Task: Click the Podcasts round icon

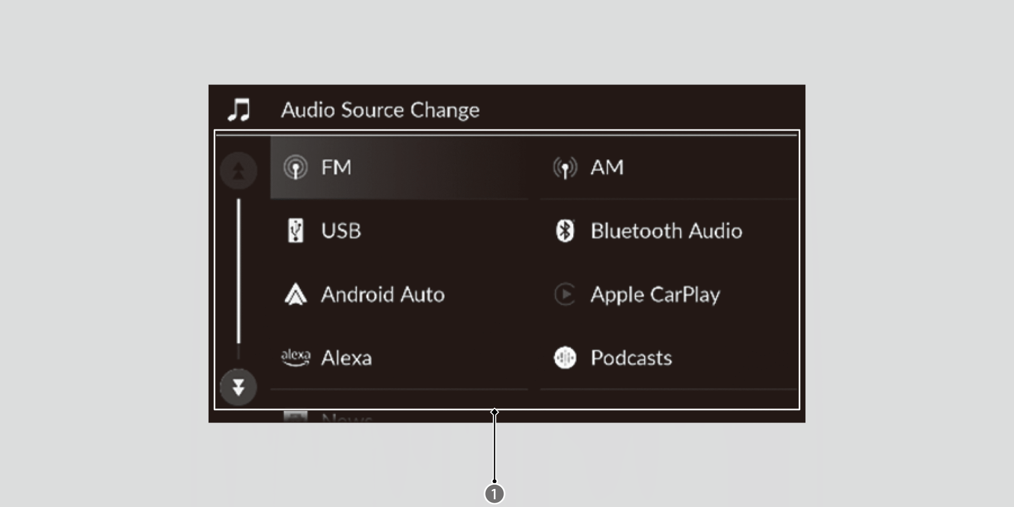Action: tap(565, 358)
